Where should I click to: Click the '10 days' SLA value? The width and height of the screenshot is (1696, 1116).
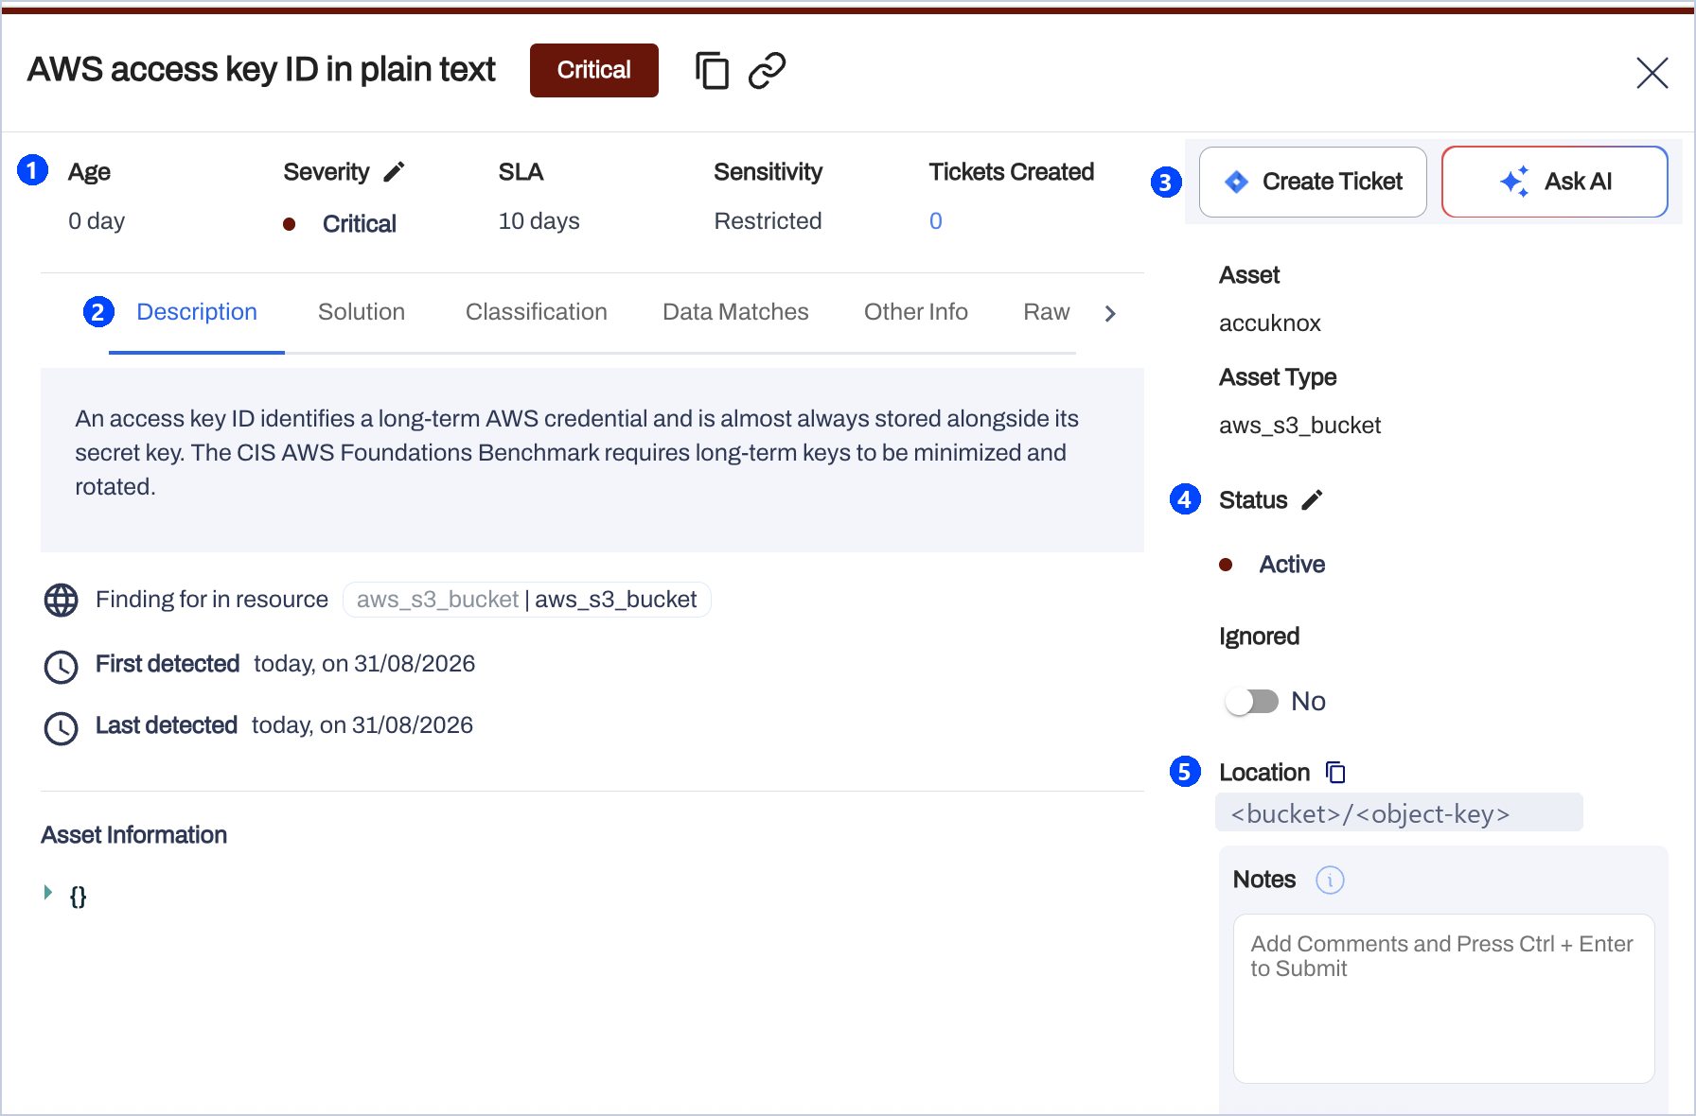coord(539,221)
